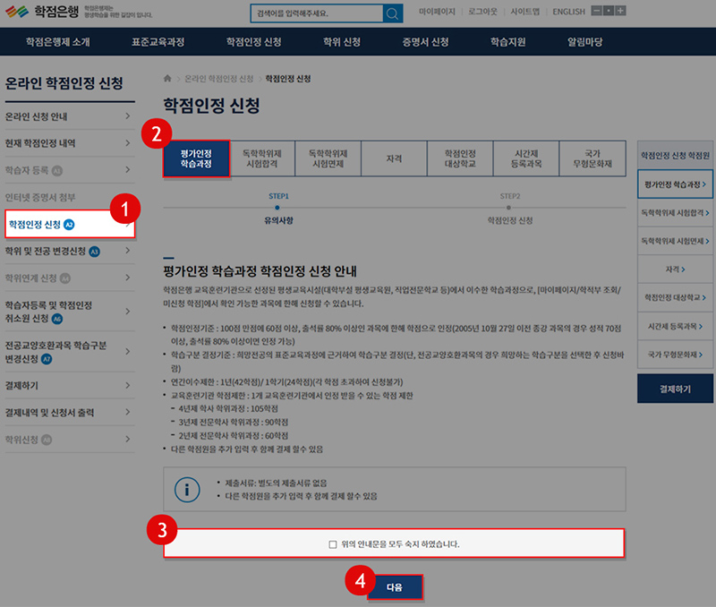Click the A3 badge beside 학위 및 전공 변경신청
The image size is (716, 607).
[x=95, y=251]
